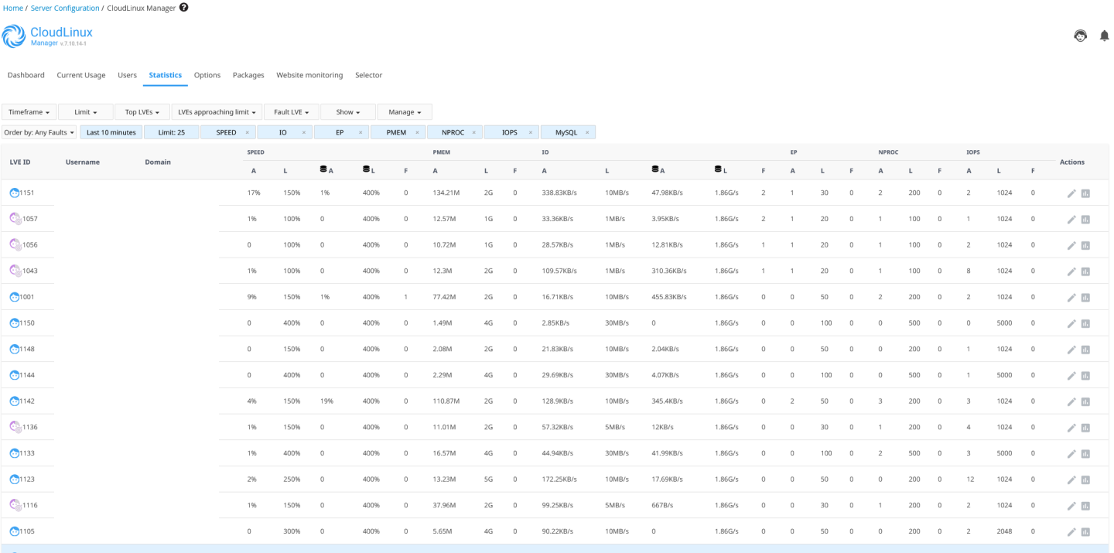
Task: Open the chart icon for LVE 1105
Action: click(x=1085, y=532)
